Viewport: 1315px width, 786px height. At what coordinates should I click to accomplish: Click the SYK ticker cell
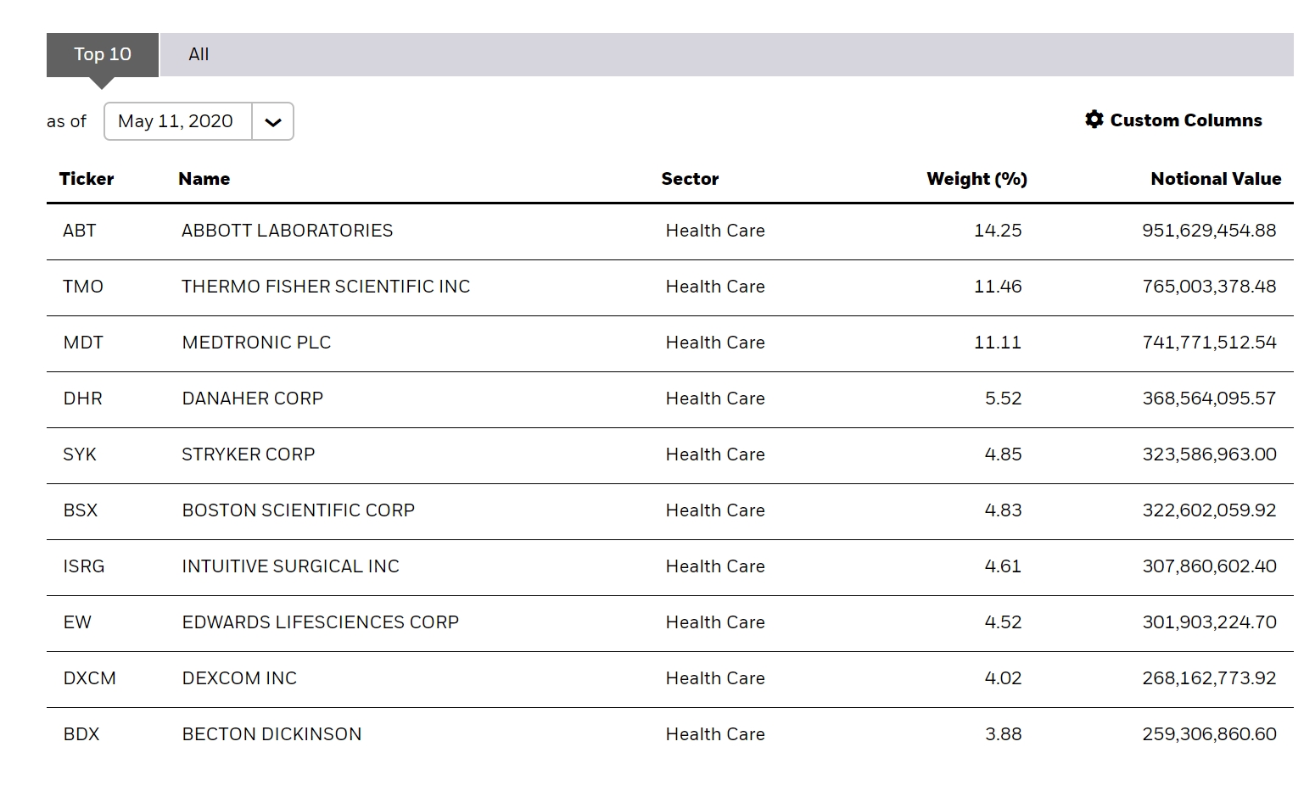80,454
